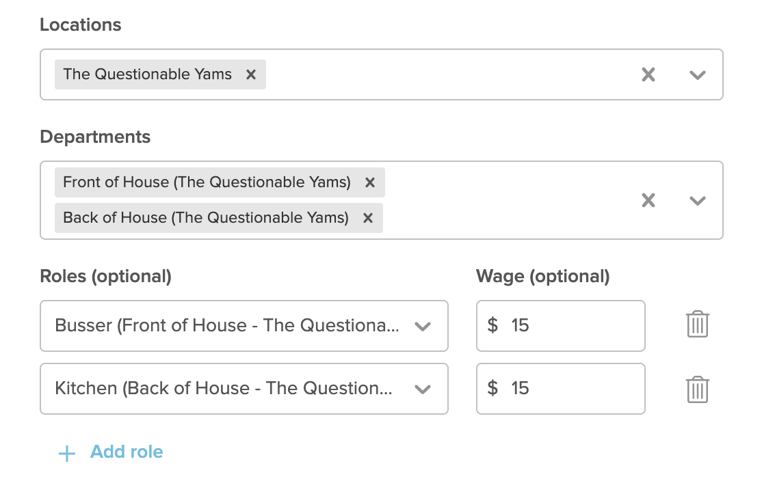The image size is (762, 496).
Task: Select Back of House department tag label
Action: [206, 218]
